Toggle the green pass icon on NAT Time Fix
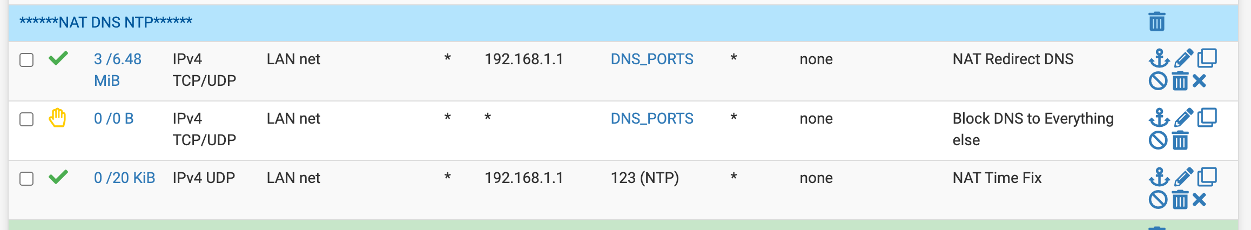This screenshot has width=1251, height=230. [58, 177]
